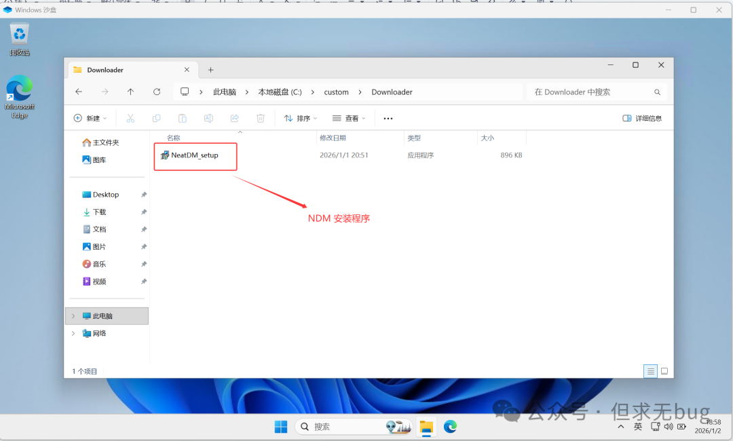Open Microsoft Edge from the taskbar
Screen dimensions: 733x441
point(450,427)
